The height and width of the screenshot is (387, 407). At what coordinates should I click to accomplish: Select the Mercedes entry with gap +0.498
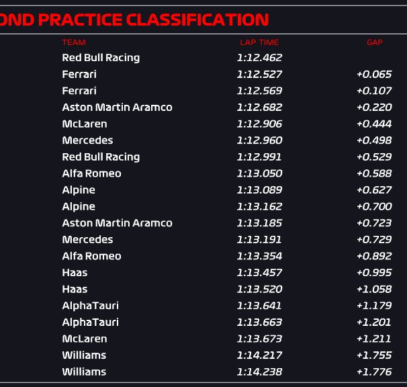(x=87, y=140)
